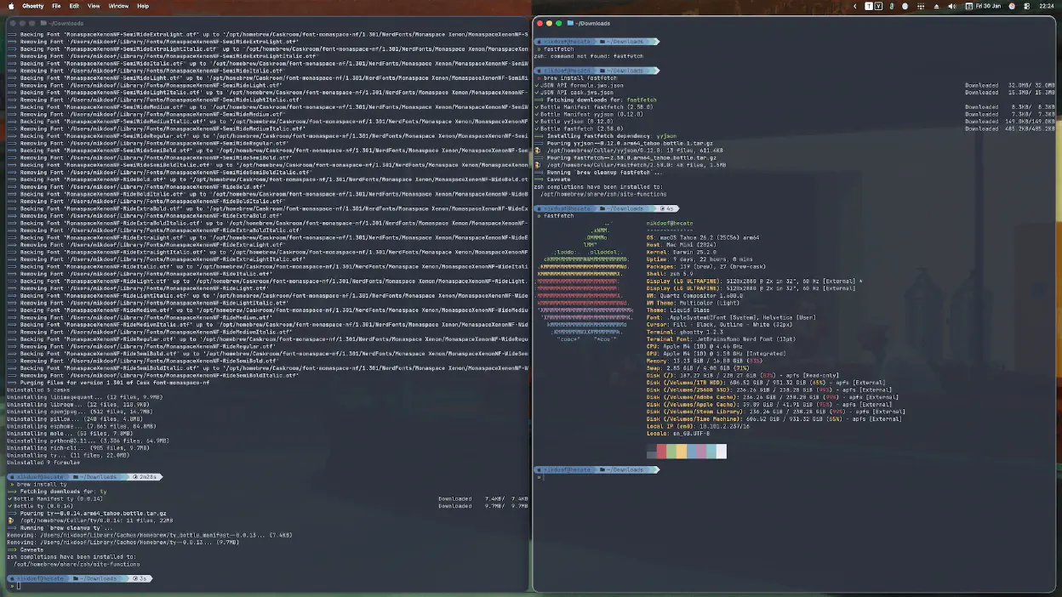This screenshot has width=1062, height=597.
Task: Open the View menu
Action: [x=94, y=6]
